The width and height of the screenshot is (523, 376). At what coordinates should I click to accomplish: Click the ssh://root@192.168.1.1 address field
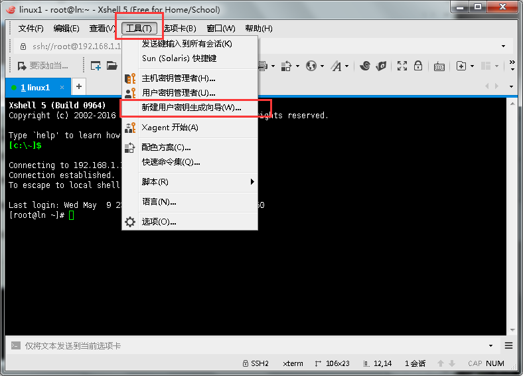[76, 47]
